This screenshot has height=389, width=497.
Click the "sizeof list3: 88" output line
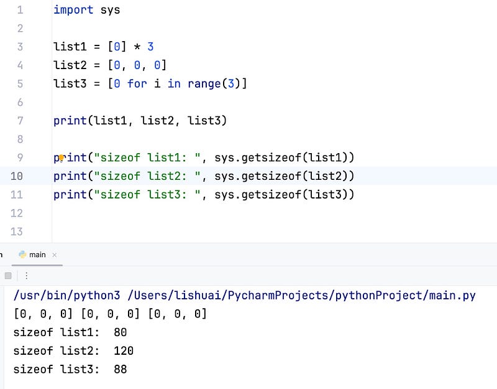click(70, 369)
